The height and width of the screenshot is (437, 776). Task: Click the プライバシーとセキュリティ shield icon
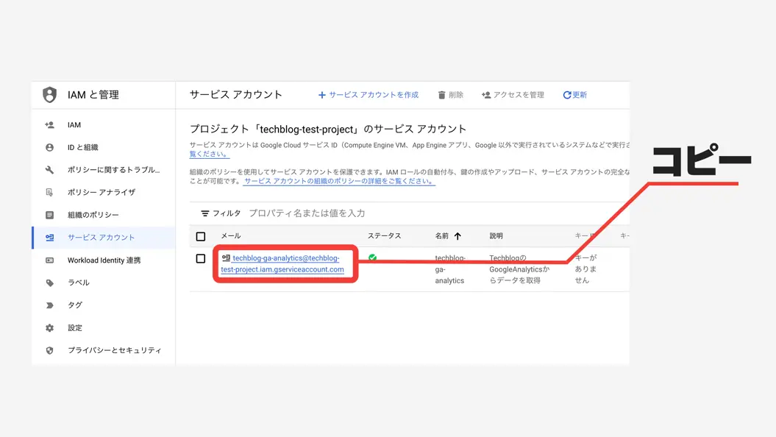coord(49,350)
